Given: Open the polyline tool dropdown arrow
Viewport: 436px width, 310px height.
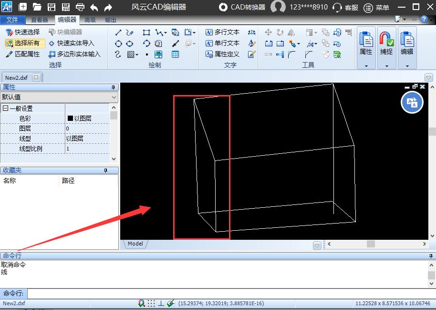Looking at the screenshot, I should (166, 32).
